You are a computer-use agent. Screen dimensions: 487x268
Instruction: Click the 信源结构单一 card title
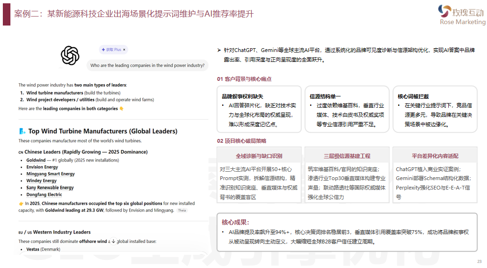click(325, 96)
